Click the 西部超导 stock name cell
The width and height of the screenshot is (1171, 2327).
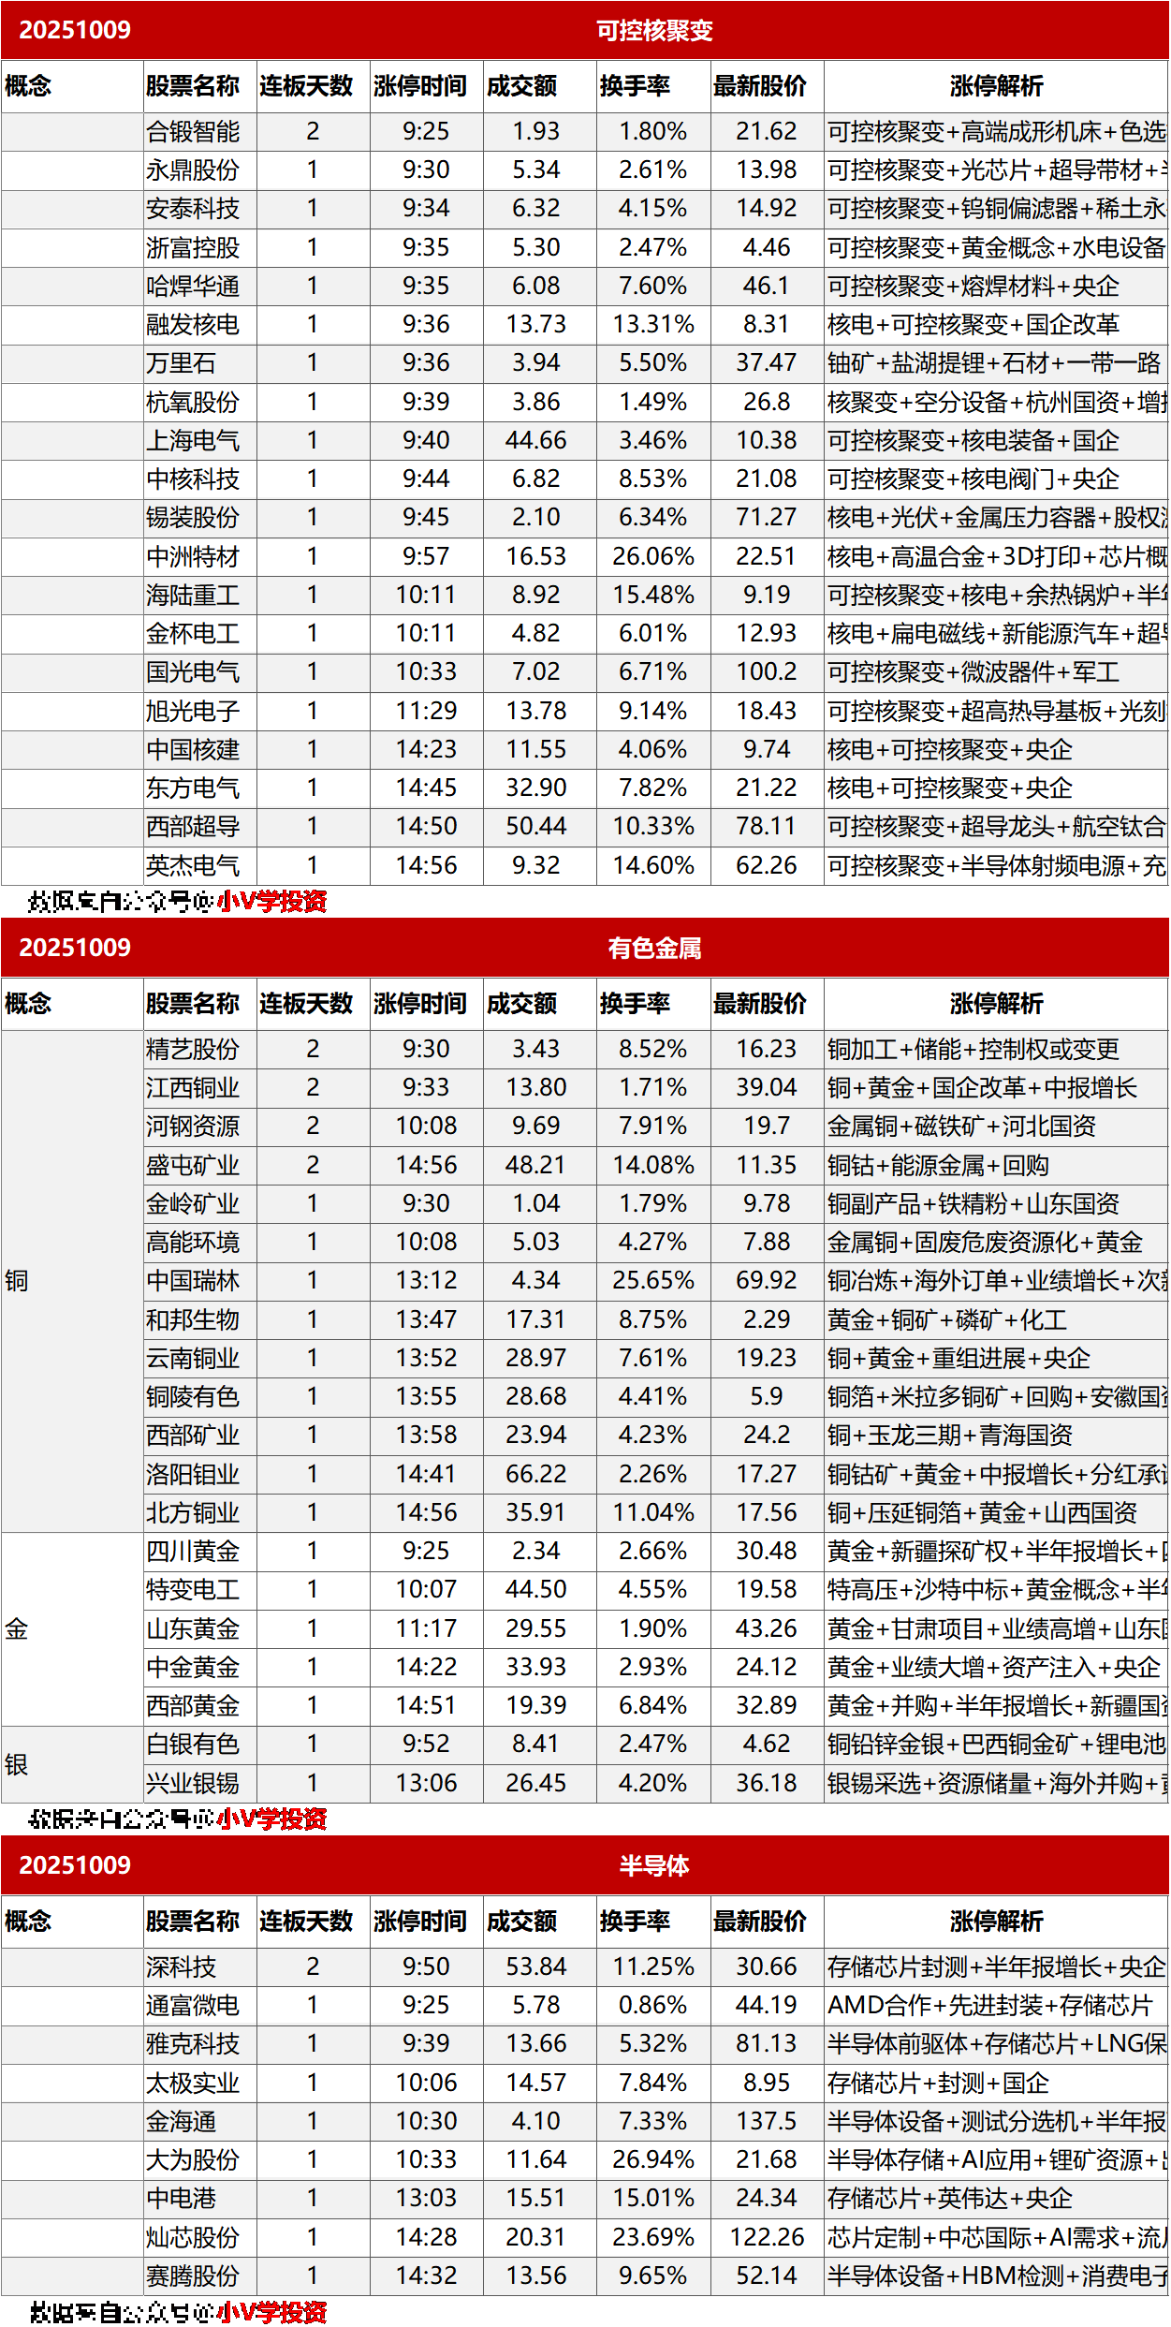click(194, 827)
